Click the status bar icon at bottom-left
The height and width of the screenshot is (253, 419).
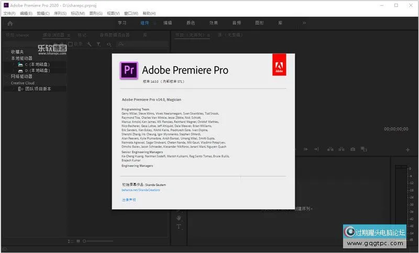(x=5, y=249)
